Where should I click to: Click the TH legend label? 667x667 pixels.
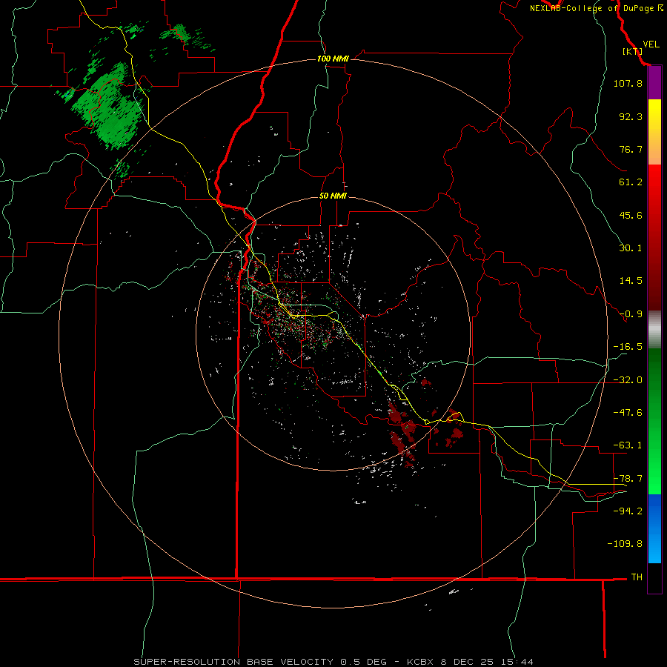pos(637,577)
